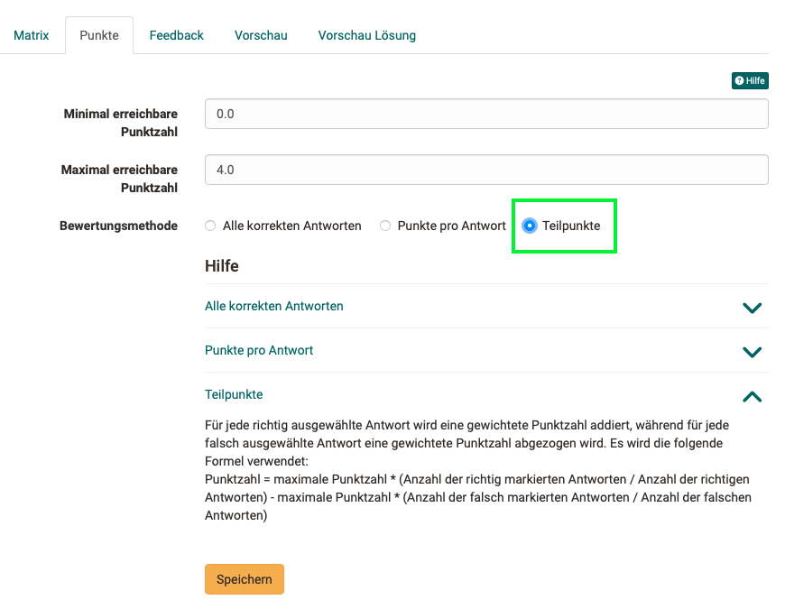The height and width of the screenshot is (609, 785).
Task: Collapse the Teilpunkte help section title
Action: pyautogui.click(x=234, y=394)
